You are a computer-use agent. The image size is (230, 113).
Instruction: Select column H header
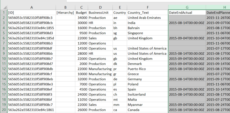point(218,7)
